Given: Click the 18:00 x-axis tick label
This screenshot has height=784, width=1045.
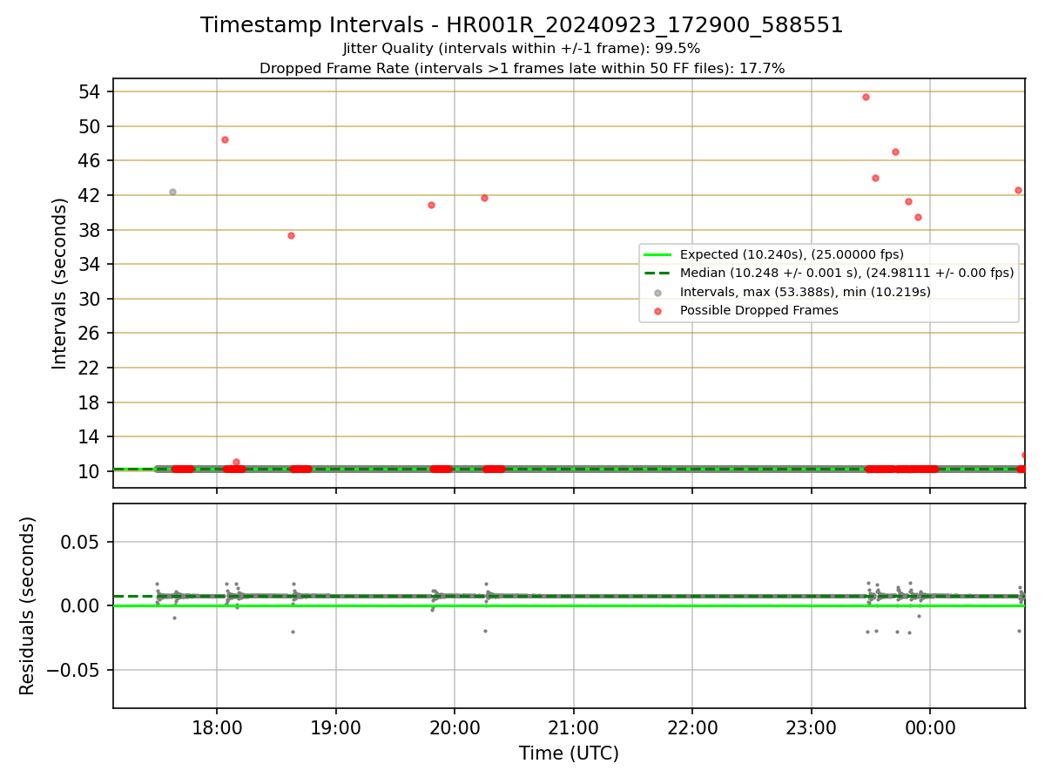Looking at the screenshot, I should tap(217, 727).
